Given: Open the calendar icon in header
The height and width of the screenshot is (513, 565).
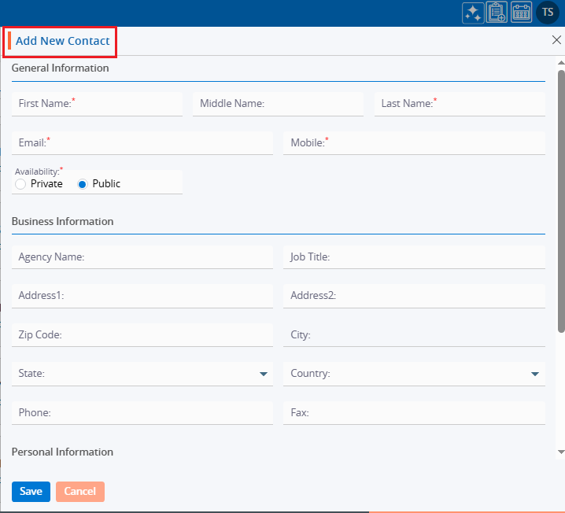Looking at the screenshot, I should pyautogui.click(x=521, y=13).
